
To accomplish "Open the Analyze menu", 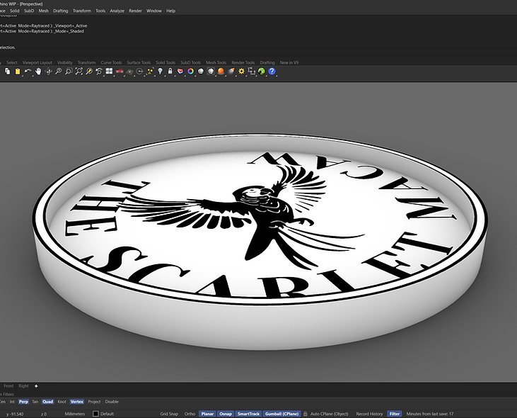I will click(x=117, y=11).
